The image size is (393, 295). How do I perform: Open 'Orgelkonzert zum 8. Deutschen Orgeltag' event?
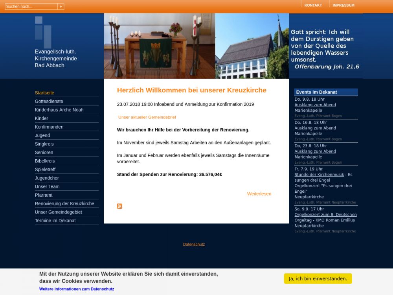325,215
